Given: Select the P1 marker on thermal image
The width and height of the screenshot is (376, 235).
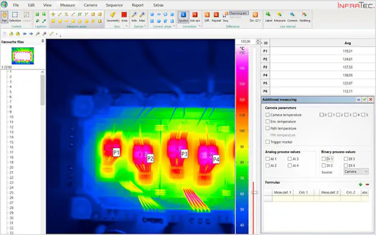Looking at the screenshot, I should pos(116,153).
